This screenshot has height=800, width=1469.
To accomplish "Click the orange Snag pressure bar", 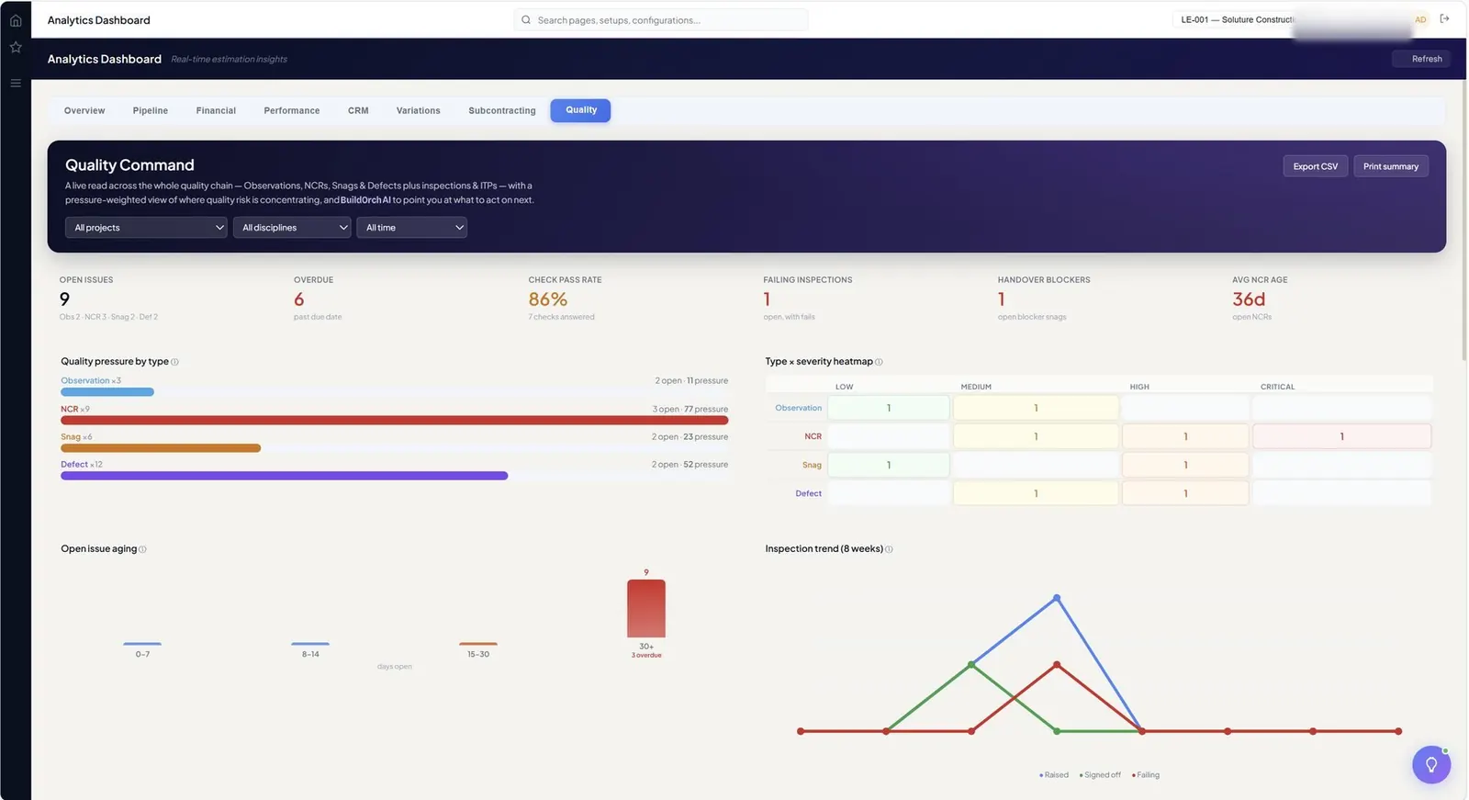I will coord(161,448).
